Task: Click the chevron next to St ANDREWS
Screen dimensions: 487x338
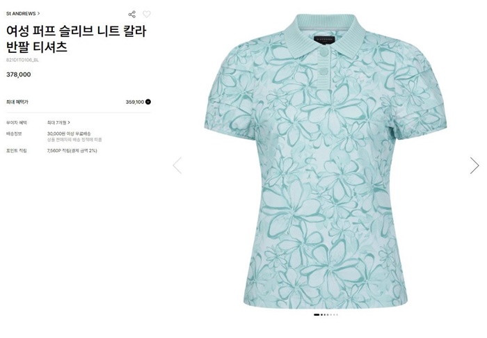Action: (38, 14)
